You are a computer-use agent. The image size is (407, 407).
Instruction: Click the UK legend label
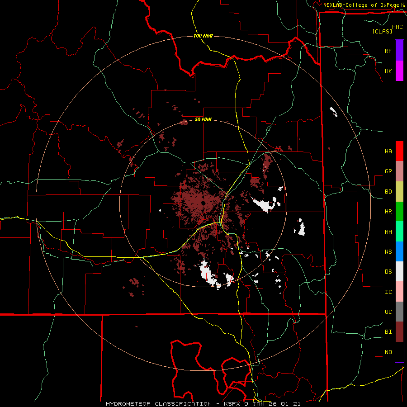click(x=388, y=71)
